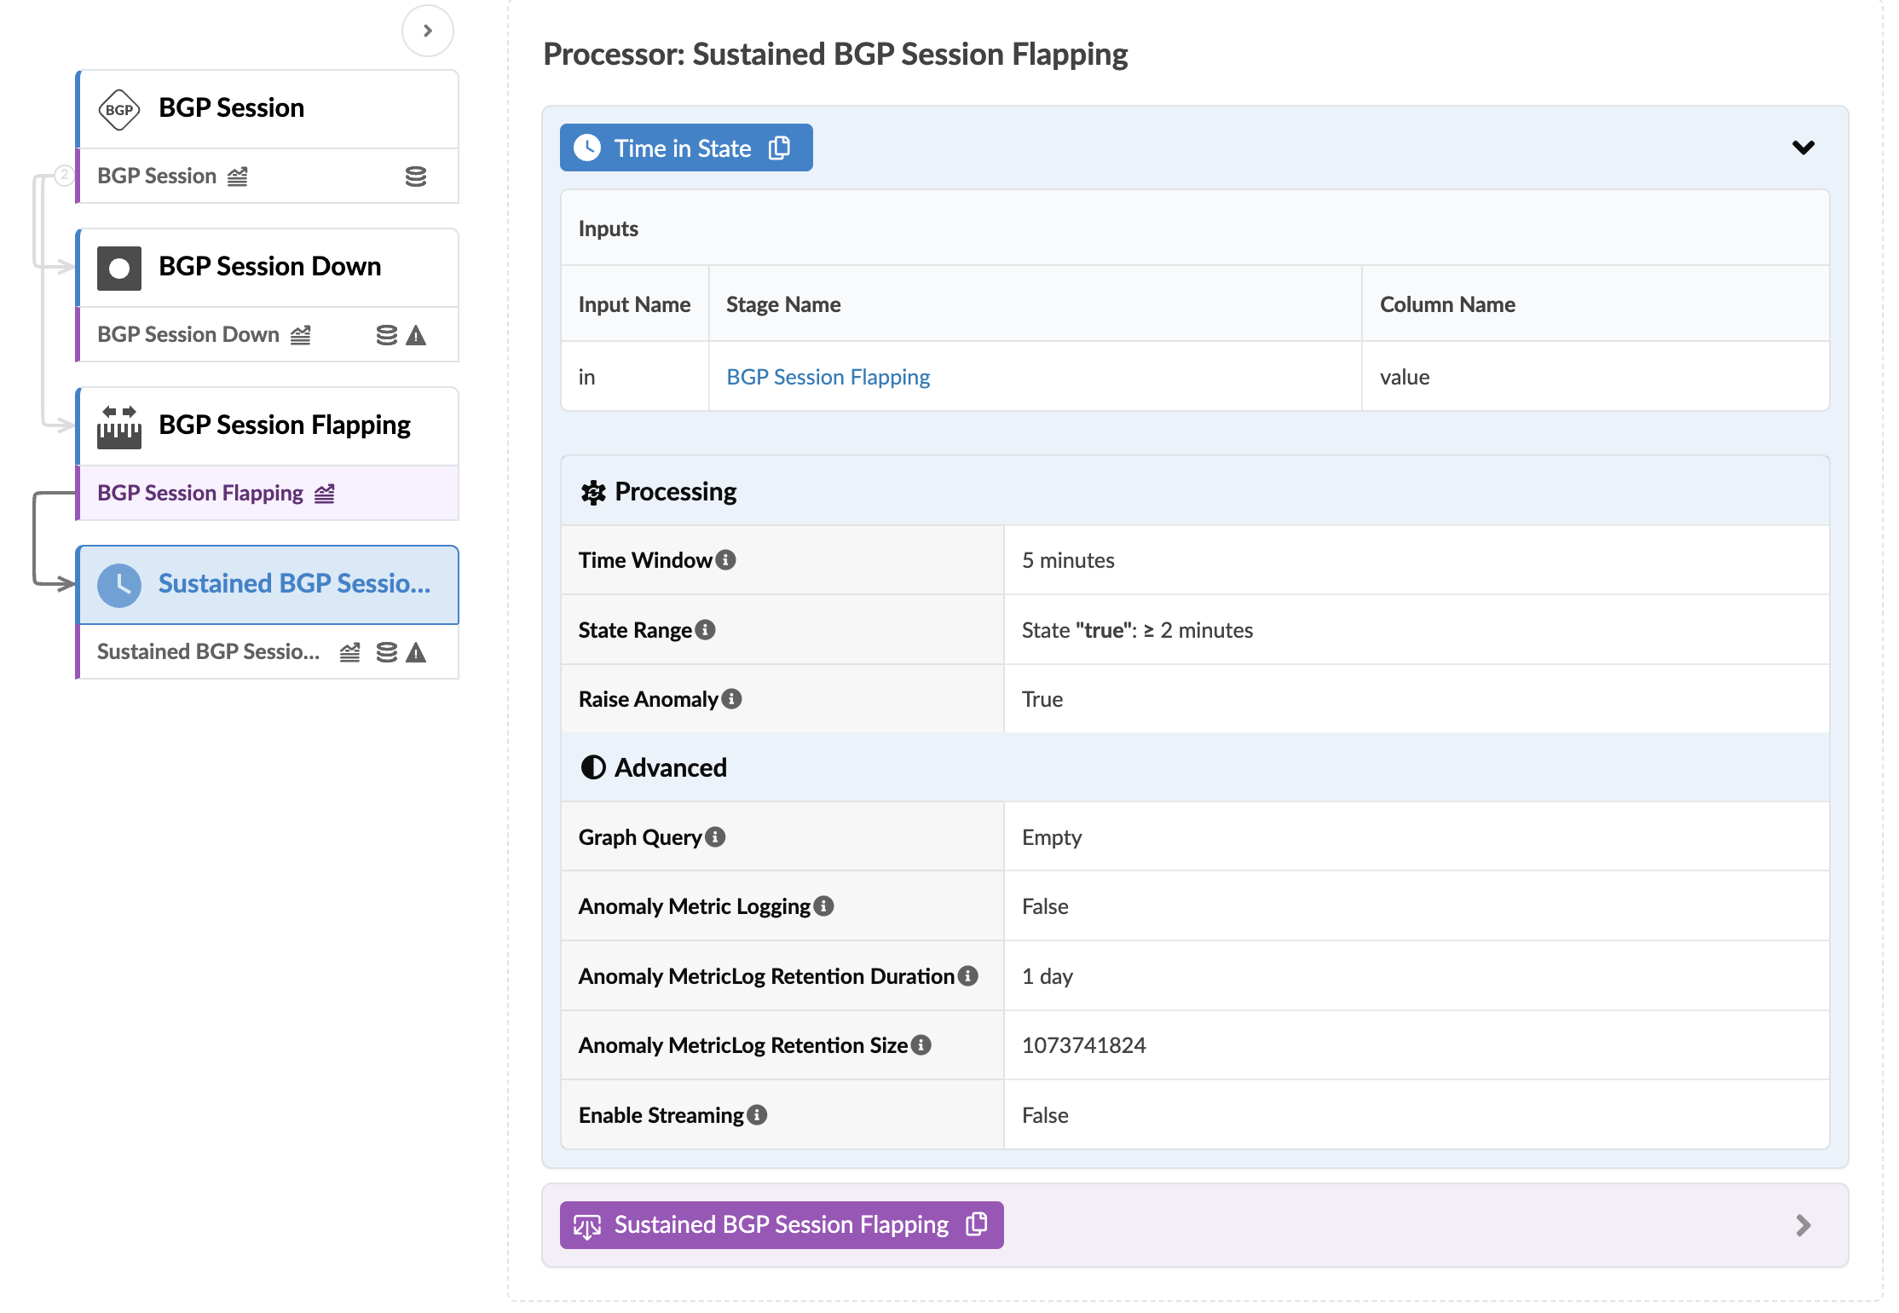Open the BGP Session Flapping stage name link
This screenshot has height=1313, width=1899.
click(x=828, y=377)
